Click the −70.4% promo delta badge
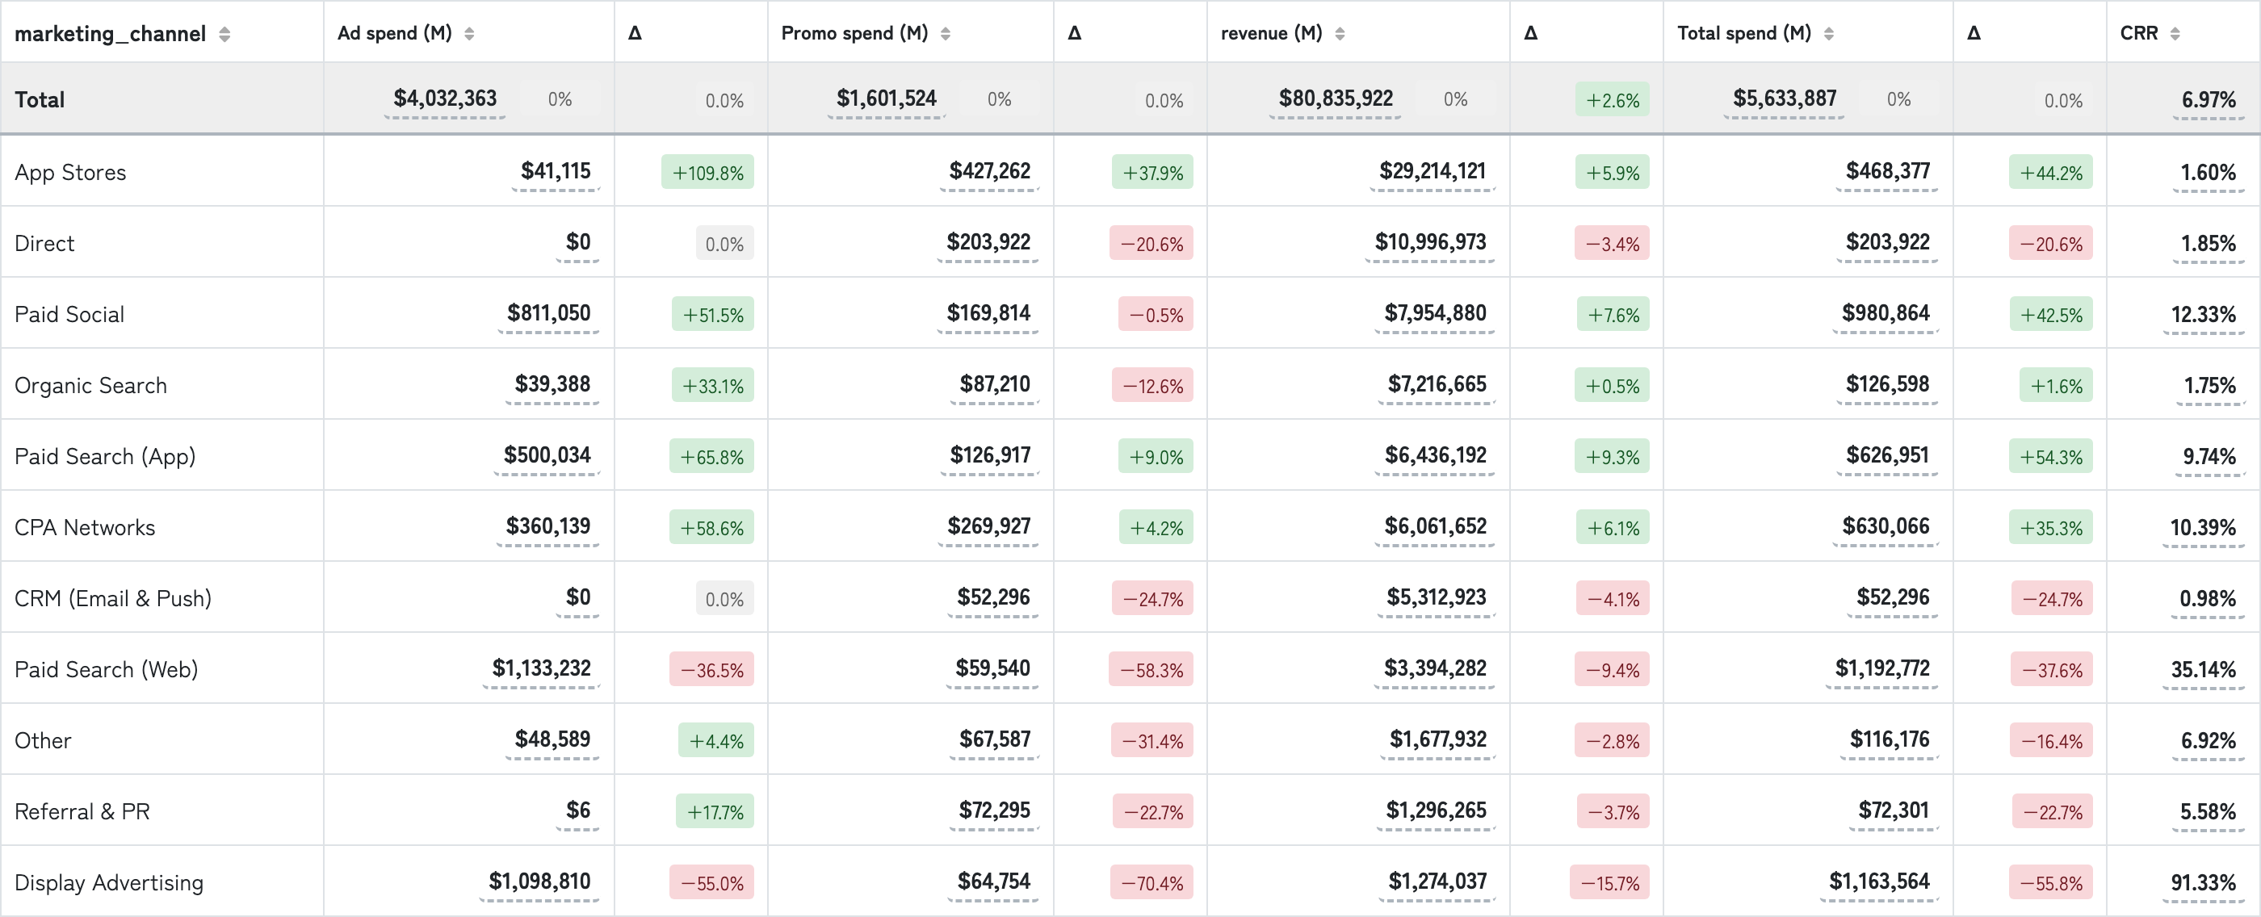Screen dimensions: 2261x917 point(1152,884)
